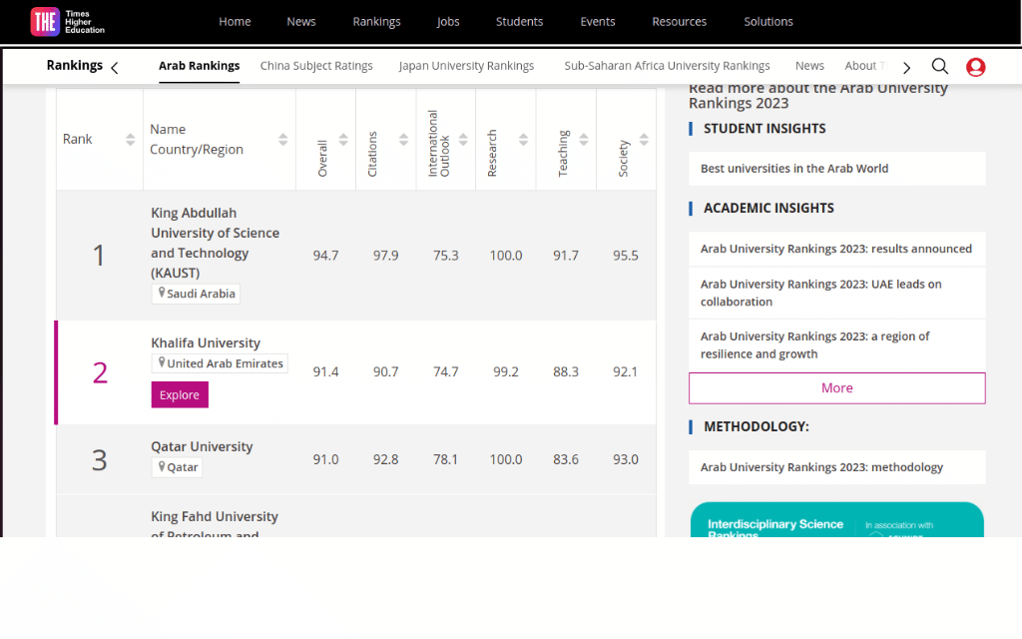The height and width of the screenshot is (639, 1022).
Task: Click the Explore button under Khalifa University
Action: [179, 394]
